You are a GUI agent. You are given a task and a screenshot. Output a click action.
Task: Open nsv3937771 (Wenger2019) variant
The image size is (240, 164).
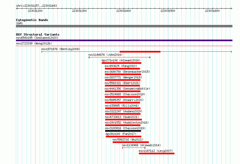coord(123,77)
